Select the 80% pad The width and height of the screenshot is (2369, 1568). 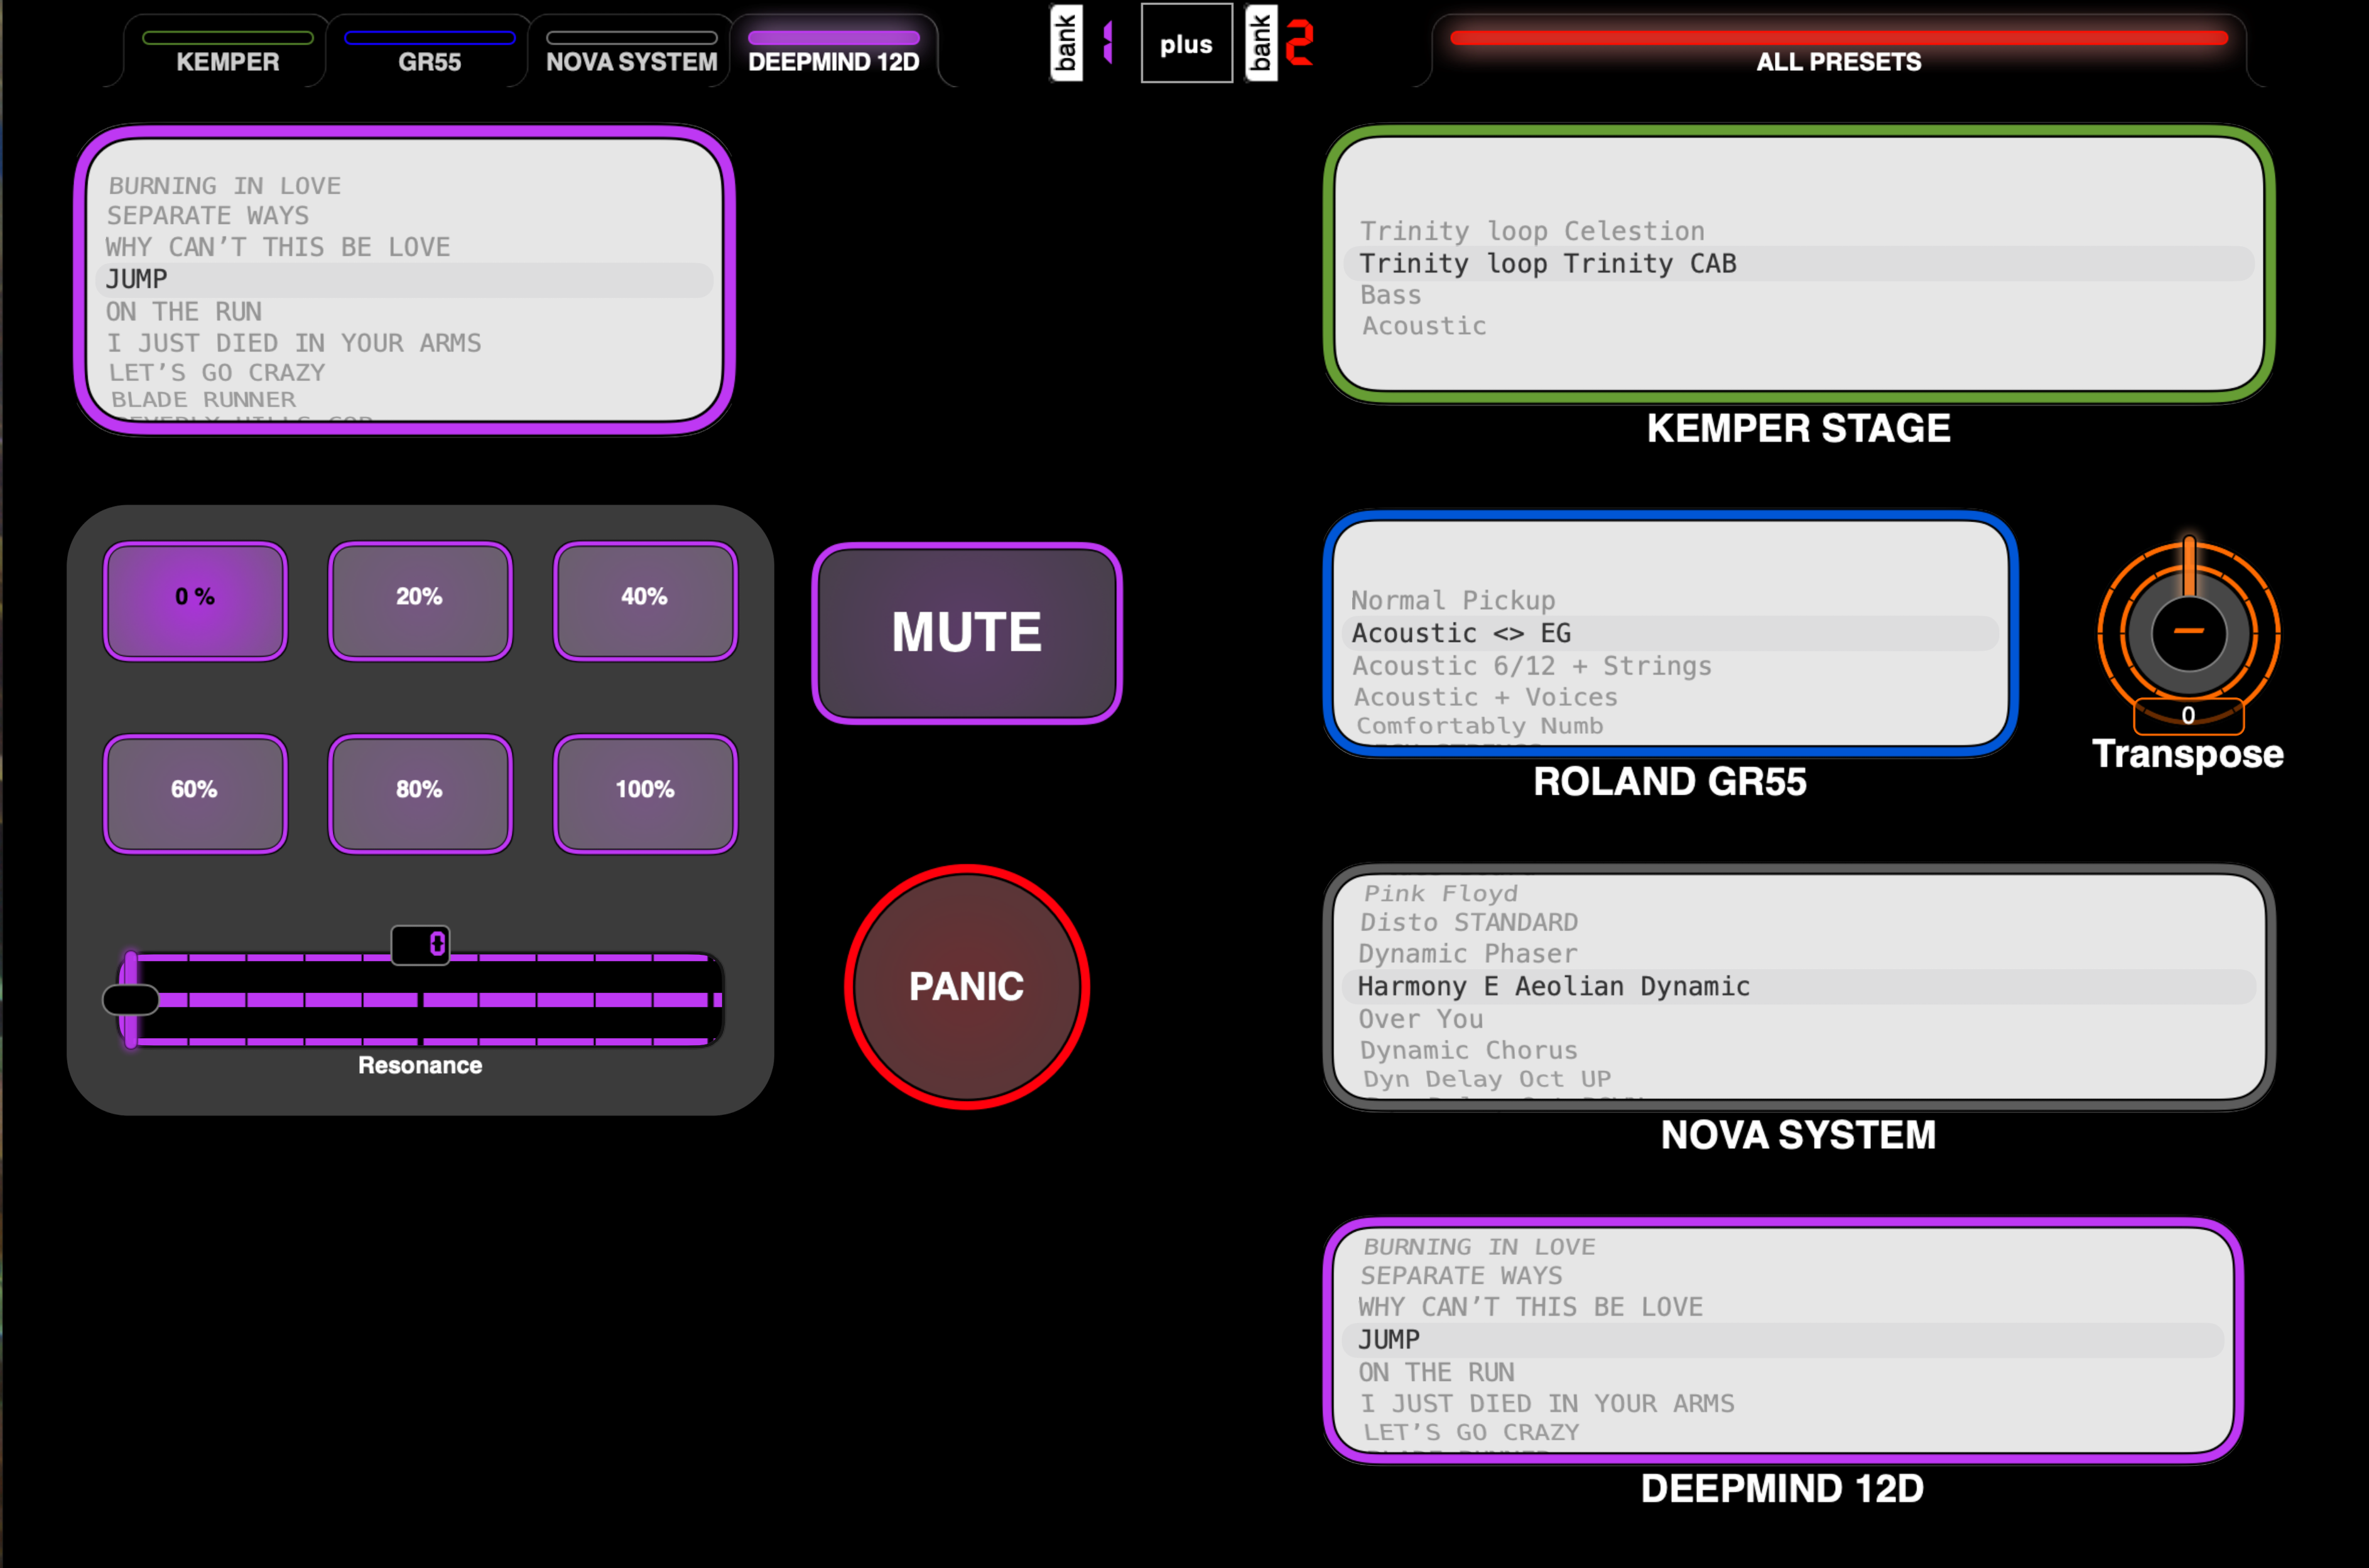point(420,793)
